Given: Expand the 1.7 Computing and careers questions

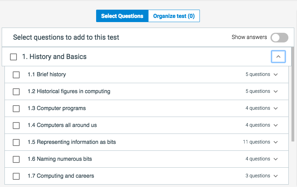Looking at the screenshot, I should 276,176.
